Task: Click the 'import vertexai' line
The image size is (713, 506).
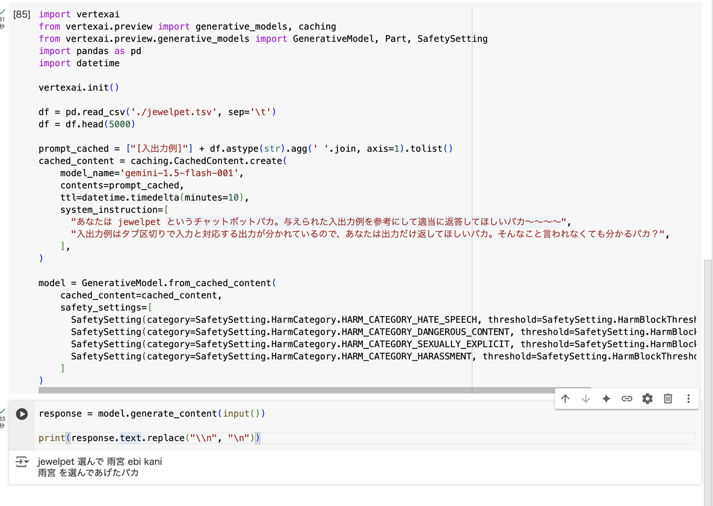Action: [x=79, y=14]
